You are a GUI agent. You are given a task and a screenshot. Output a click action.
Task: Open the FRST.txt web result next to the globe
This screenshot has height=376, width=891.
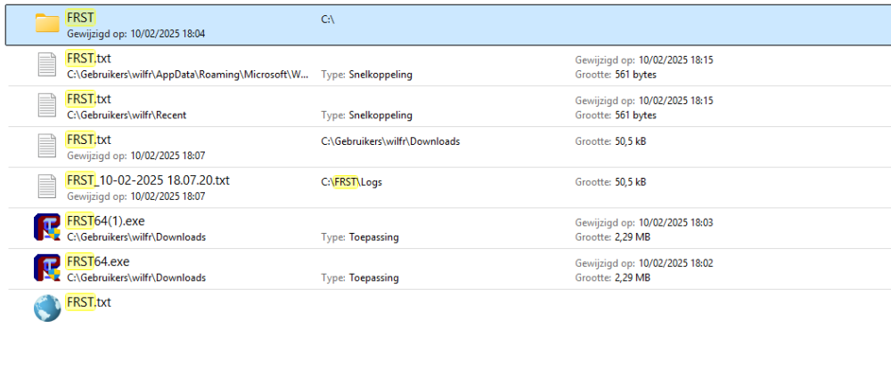pyautogui.click(x=89, y=302)
